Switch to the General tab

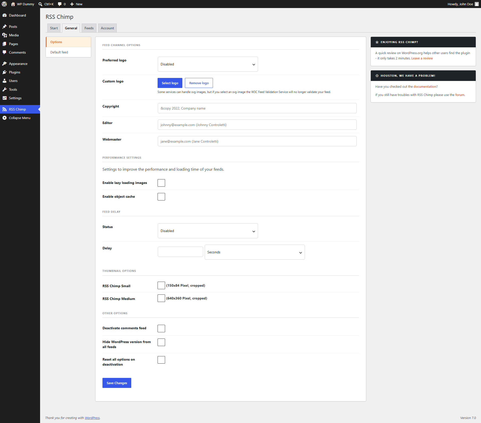coord(71,28)
